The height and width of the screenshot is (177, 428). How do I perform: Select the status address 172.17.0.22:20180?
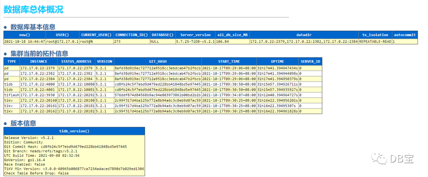click(x=76, y=100)
